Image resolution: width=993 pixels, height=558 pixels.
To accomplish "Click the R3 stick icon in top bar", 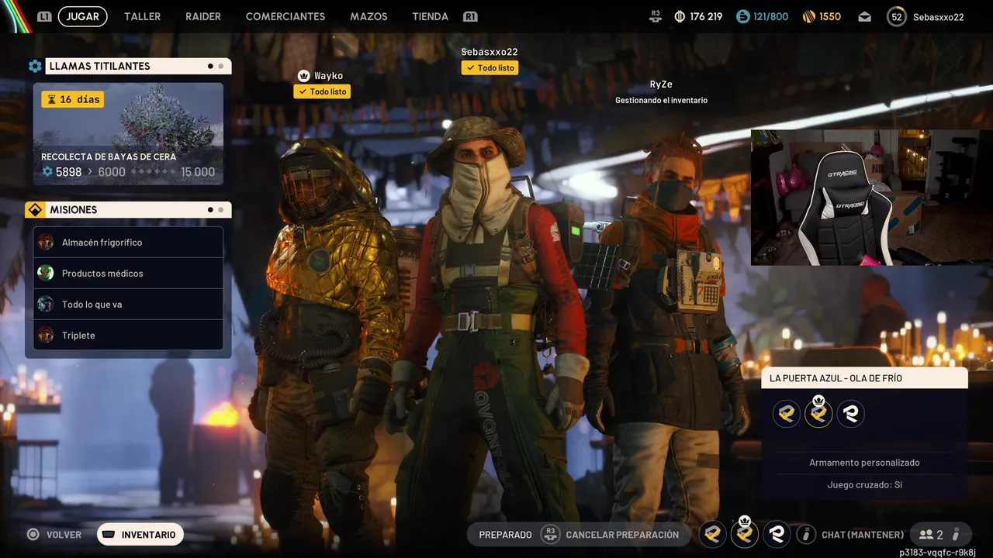I will click(656, 15).
